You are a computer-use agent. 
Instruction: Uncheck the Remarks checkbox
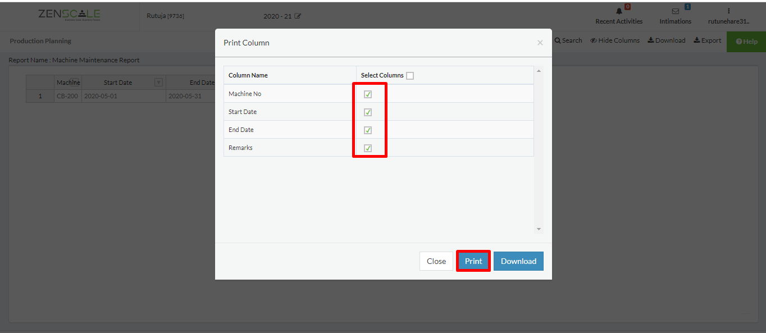point(368,148)
